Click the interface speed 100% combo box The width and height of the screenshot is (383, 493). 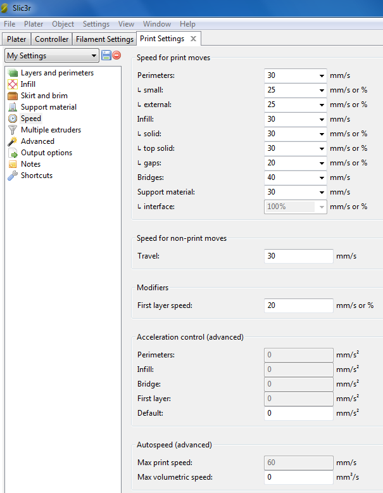tap(296, 207)
